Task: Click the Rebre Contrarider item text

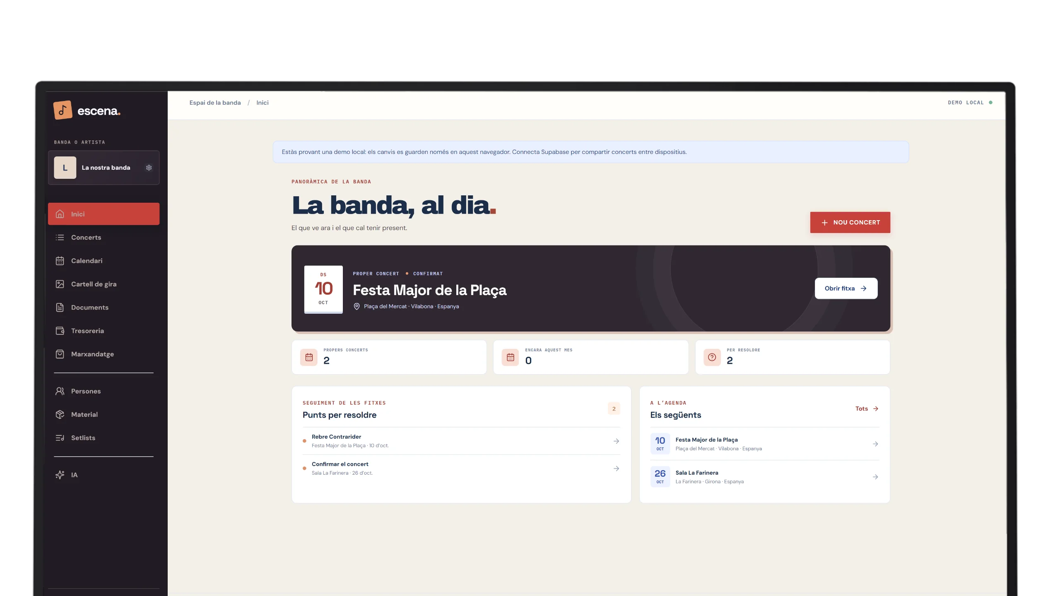Action: coord(336,437)
